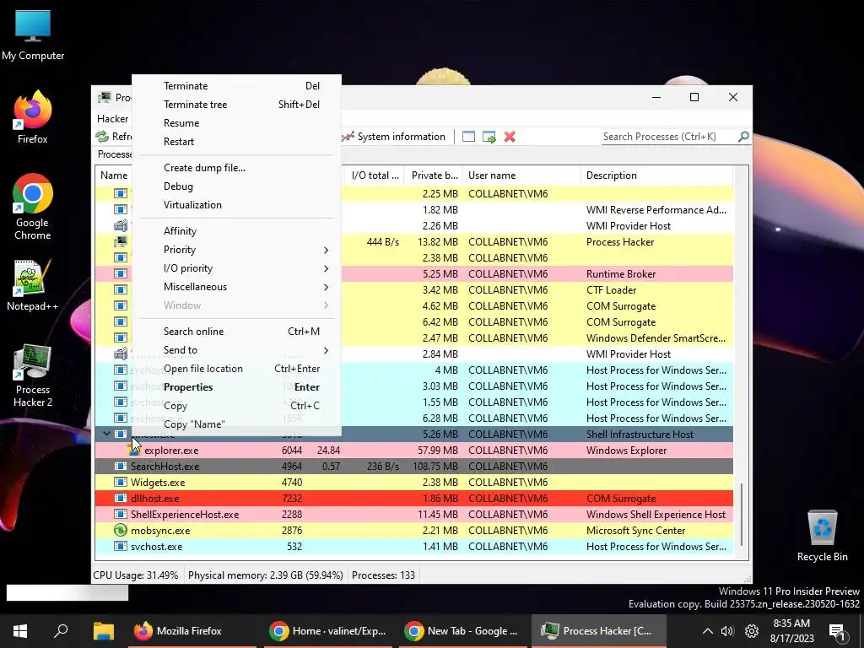The width and height of the screenshot is (864, 648).
Task: Click the Physical memory status entry
Action: (266, 575)
